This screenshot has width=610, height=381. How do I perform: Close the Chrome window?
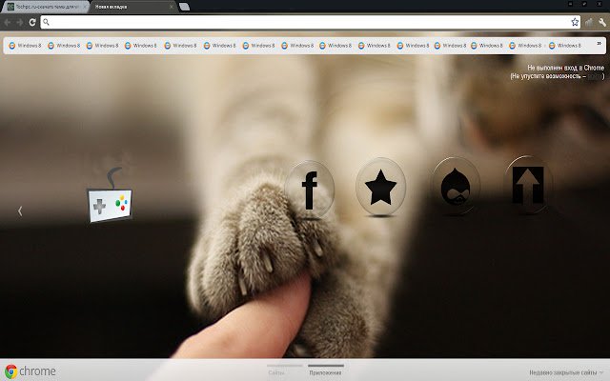click(600, 4)
